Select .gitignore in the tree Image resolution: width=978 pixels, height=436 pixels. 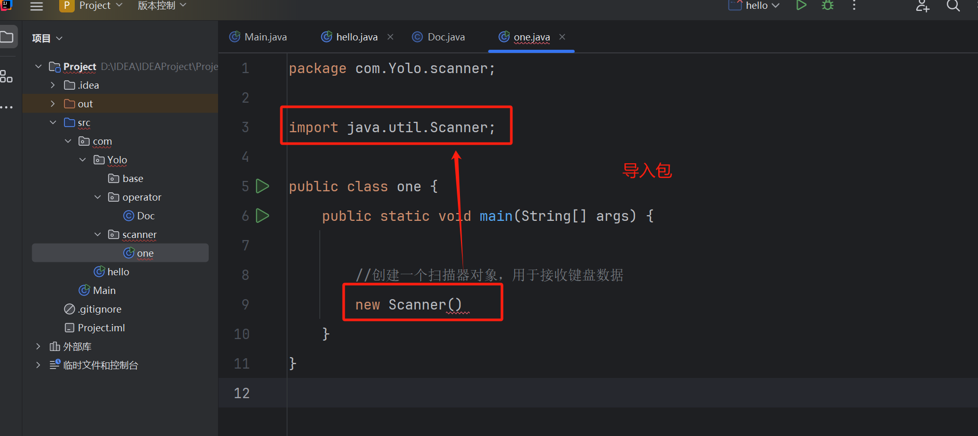pos(100,309)
